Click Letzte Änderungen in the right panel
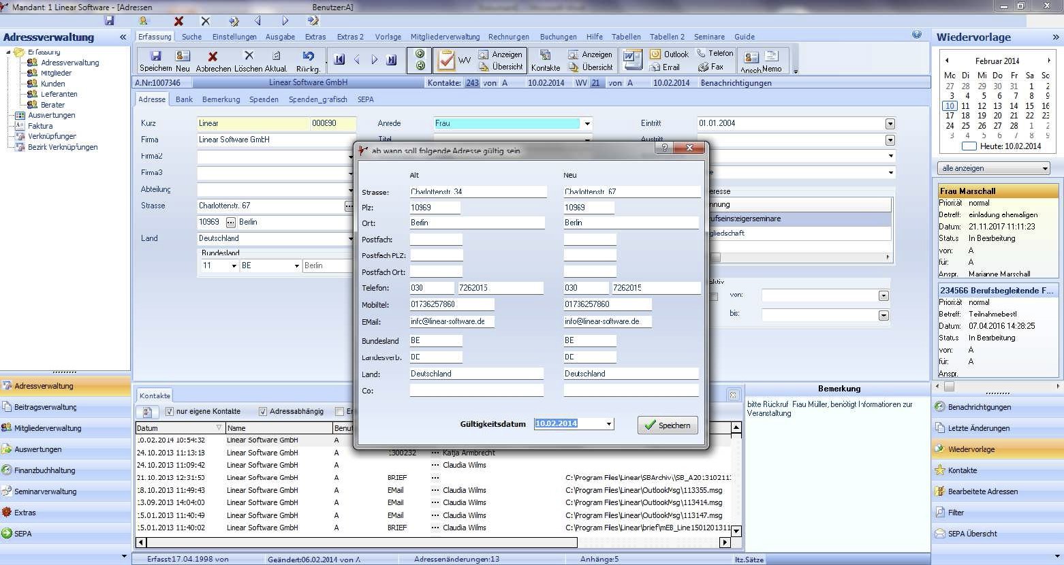The height and width of the screenshot is (565, 1064). 997,428
